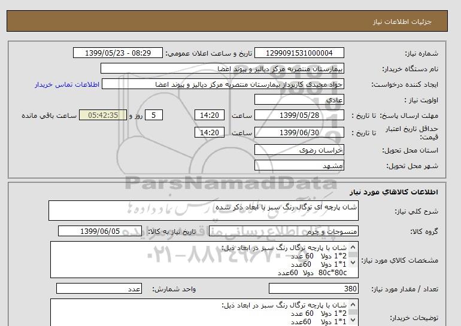The height and width of the screenshot is (326, 461).
Task: Click the شماره نیاز label
Action: tap(421, 53)
